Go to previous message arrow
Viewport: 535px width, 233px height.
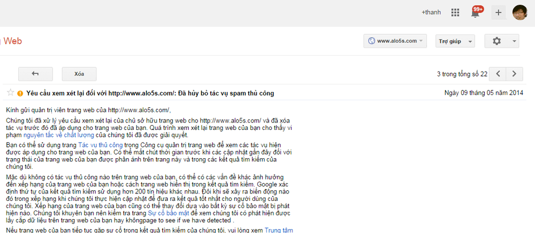click(498, 74)
